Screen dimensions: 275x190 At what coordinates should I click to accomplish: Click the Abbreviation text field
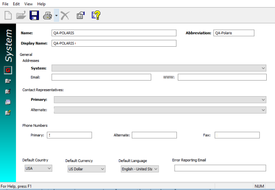(x=233, y=33)
